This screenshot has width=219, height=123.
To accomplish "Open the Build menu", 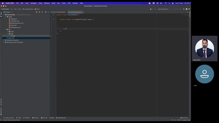I will pyautogui.click(x=53, y=3).
